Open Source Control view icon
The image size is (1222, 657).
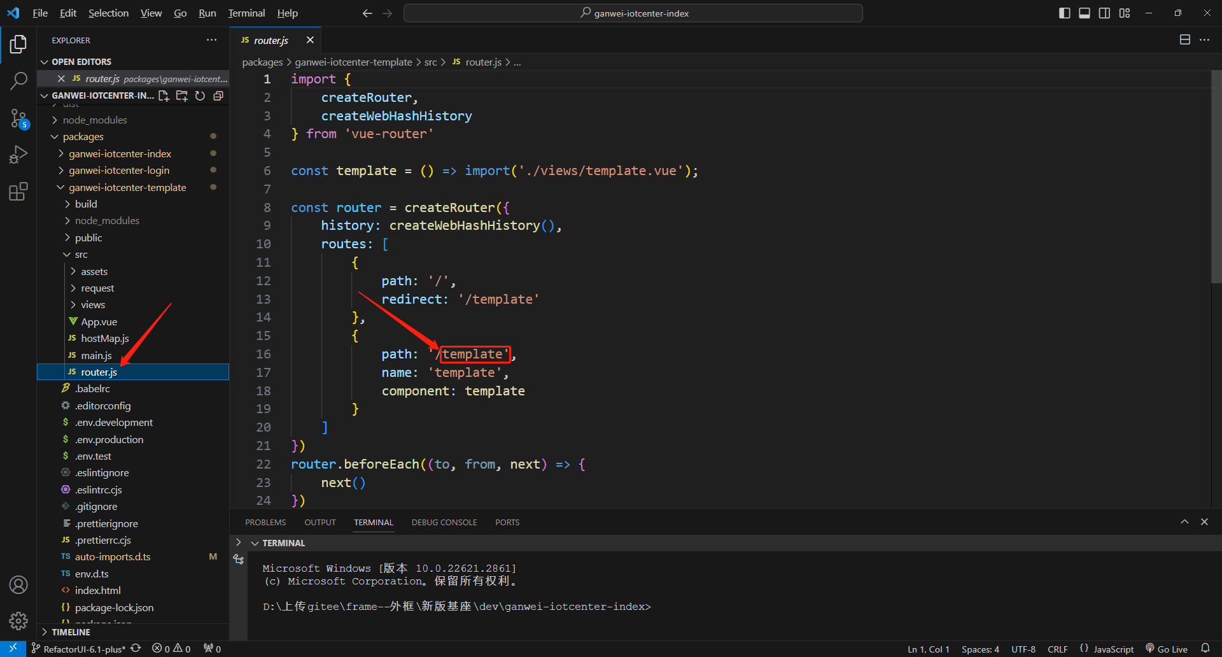click(18, 118)
